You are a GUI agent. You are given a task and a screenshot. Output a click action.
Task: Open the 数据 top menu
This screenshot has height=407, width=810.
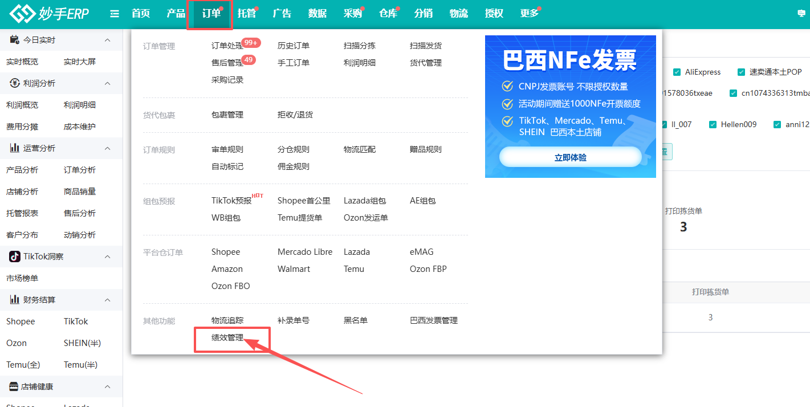pyautogui.click(x=318, y=14)
